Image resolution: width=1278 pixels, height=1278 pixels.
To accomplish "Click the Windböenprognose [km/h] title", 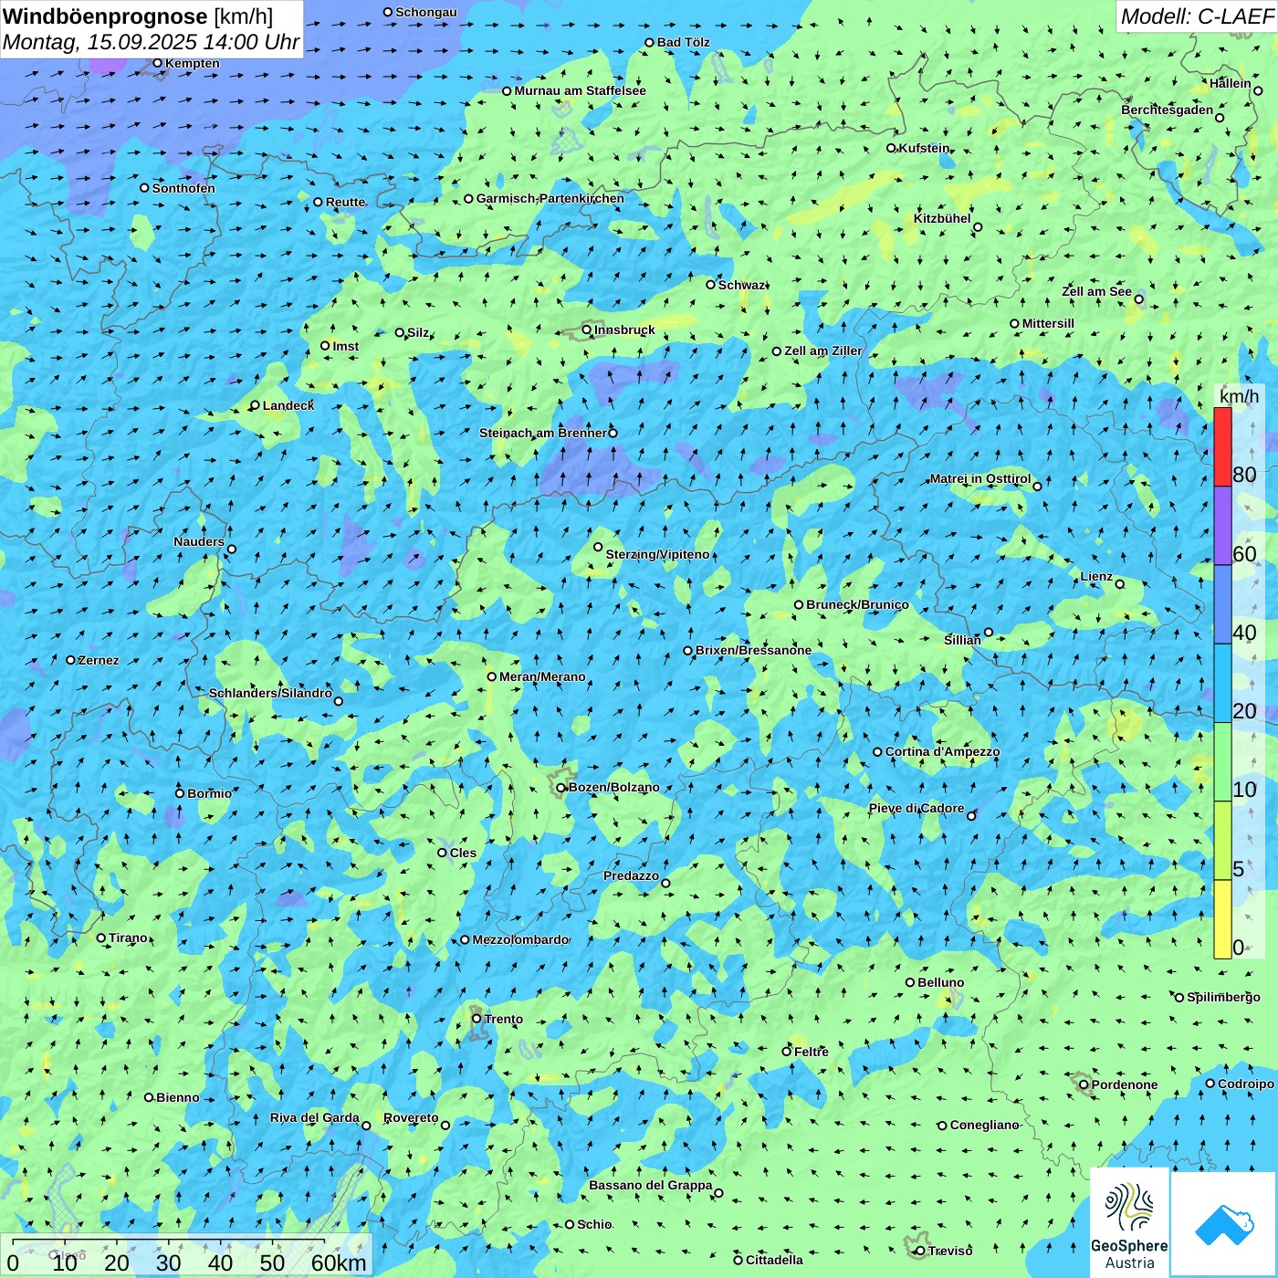I will pyautogui.click(x=138, y=16).
